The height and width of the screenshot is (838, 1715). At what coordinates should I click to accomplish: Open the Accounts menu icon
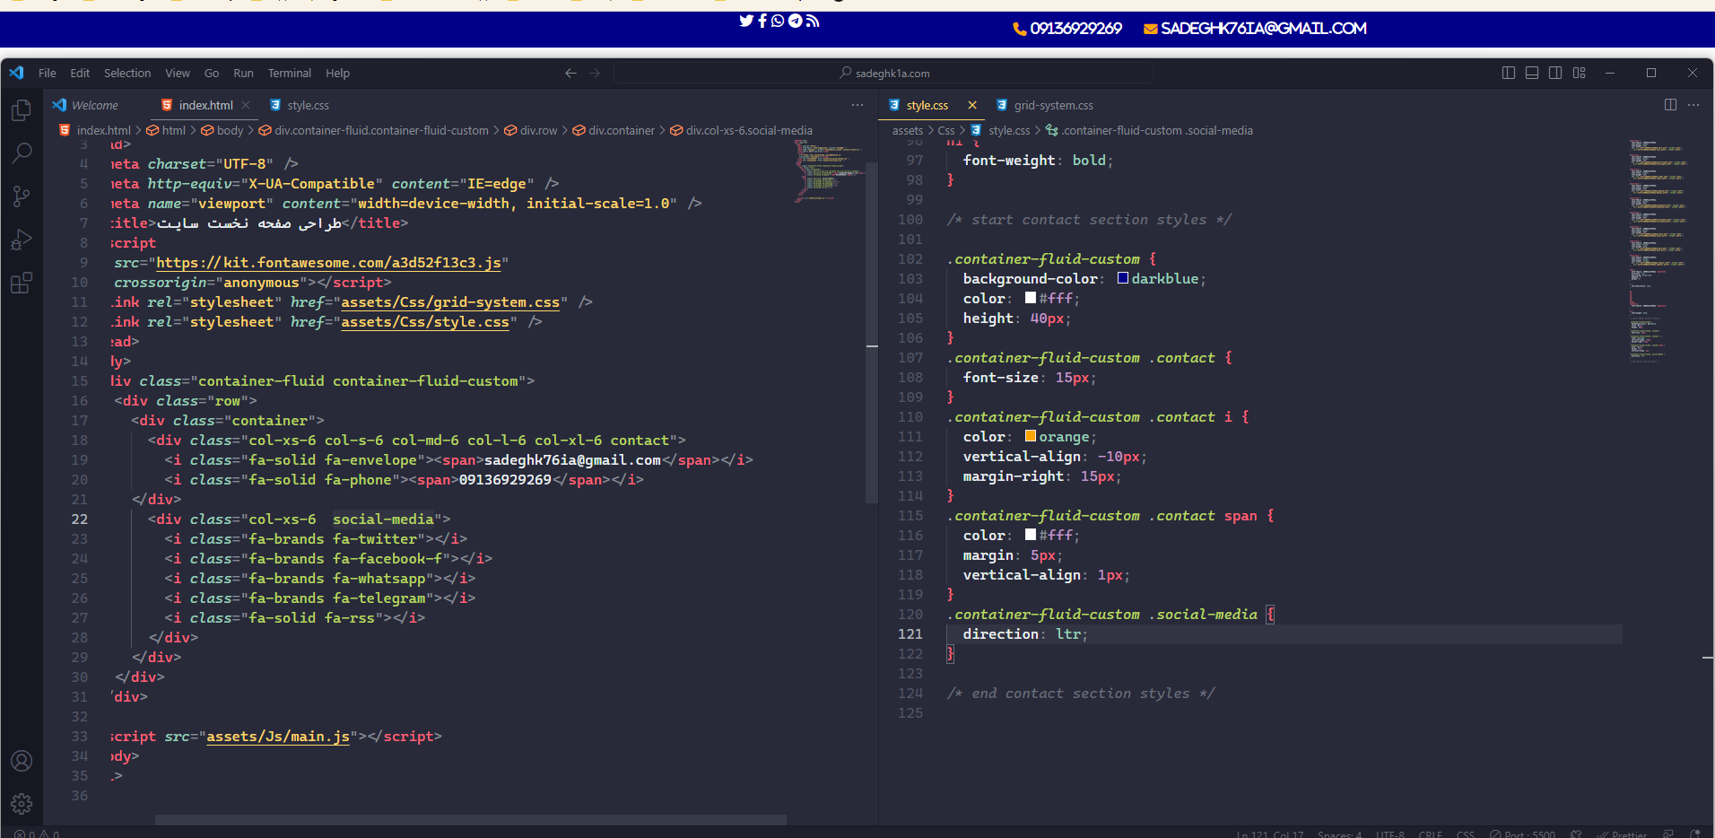22,761
